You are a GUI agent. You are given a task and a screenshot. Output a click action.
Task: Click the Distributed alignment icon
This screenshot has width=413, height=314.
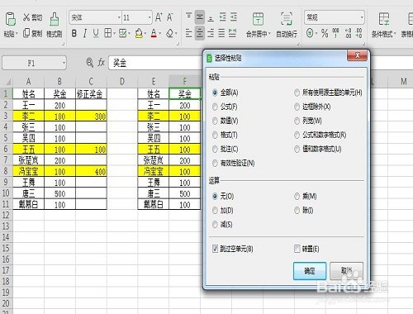click(233, 33)
